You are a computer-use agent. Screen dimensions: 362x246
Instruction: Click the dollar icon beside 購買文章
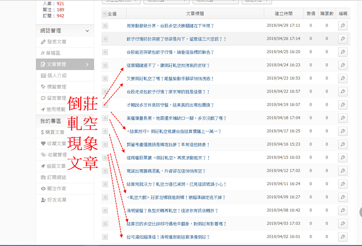coord(42,132)
